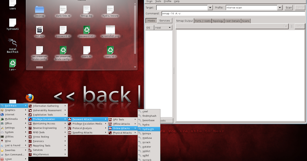Launch medusa from menu
This screenshot has width=307, height=161.
(149, 138)
